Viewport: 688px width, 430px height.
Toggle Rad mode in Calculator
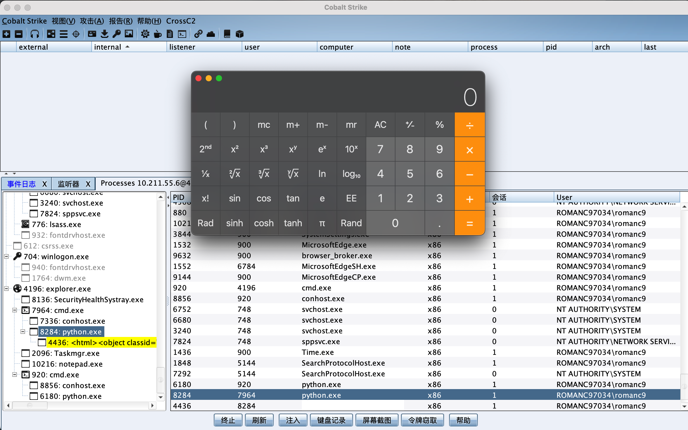(205, 223)
